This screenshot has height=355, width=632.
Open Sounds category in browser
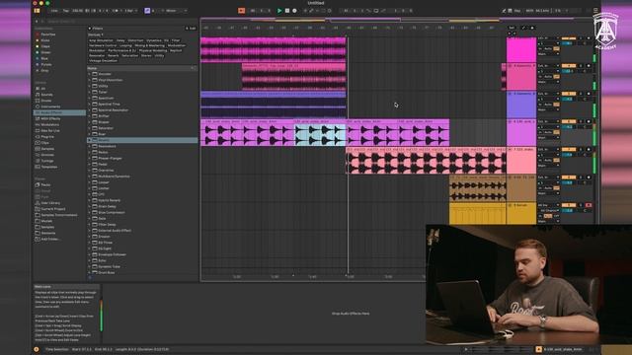point(46,95)
